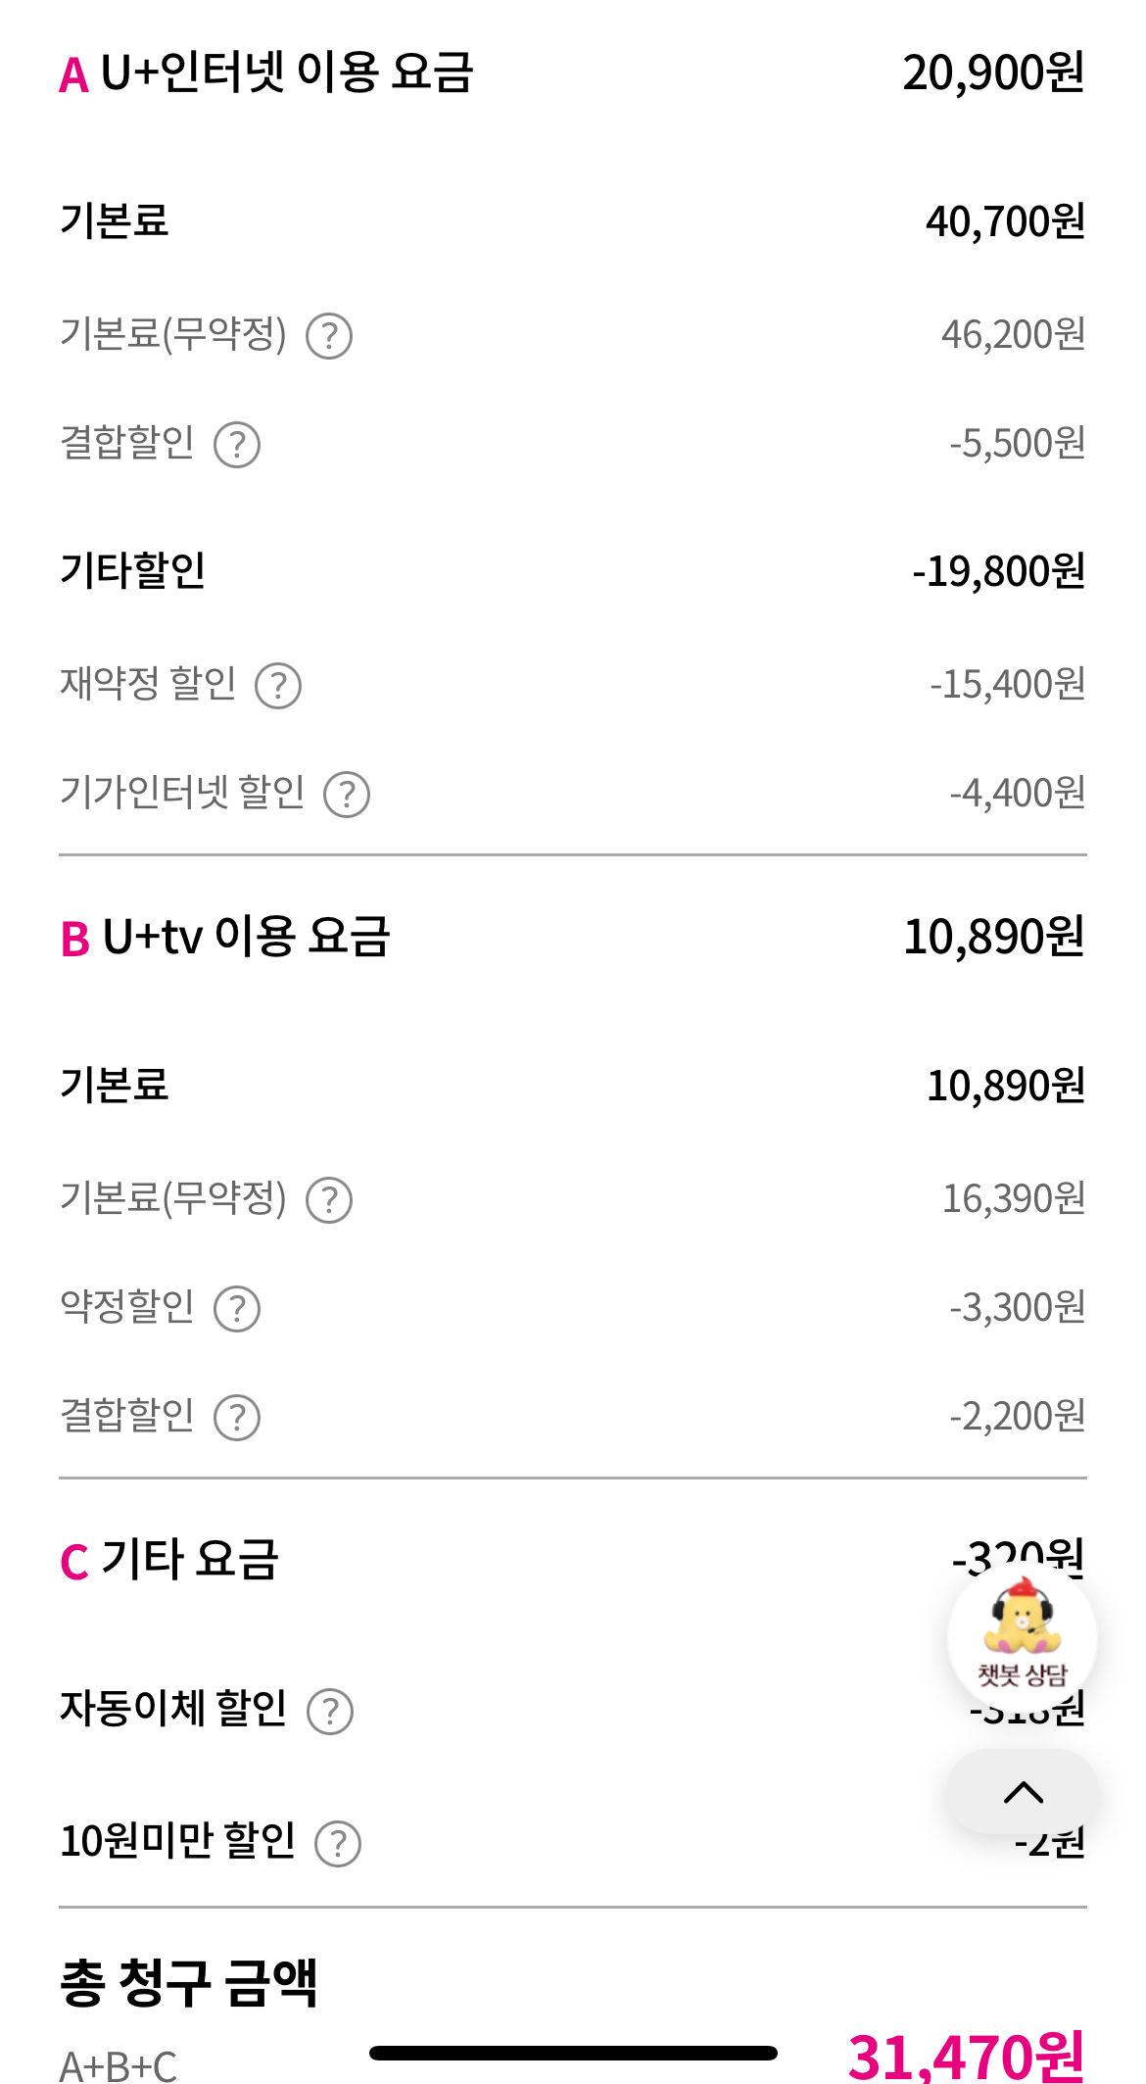Tap the C 기타 요금 section heading
This screenshot has width=1146, height=2084.
(169, 1559)
